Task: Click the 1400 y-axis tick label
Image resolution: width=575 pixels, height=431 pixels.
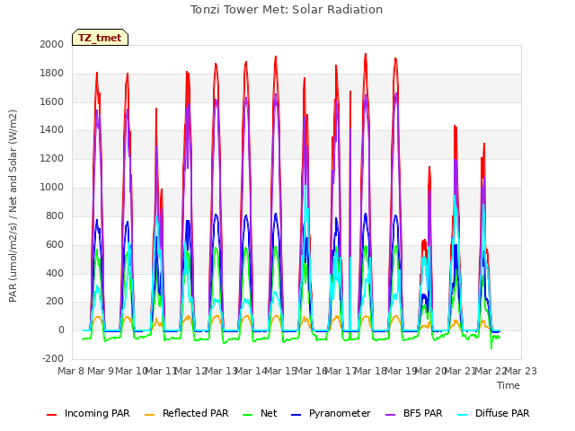Action: pos(52,129)
